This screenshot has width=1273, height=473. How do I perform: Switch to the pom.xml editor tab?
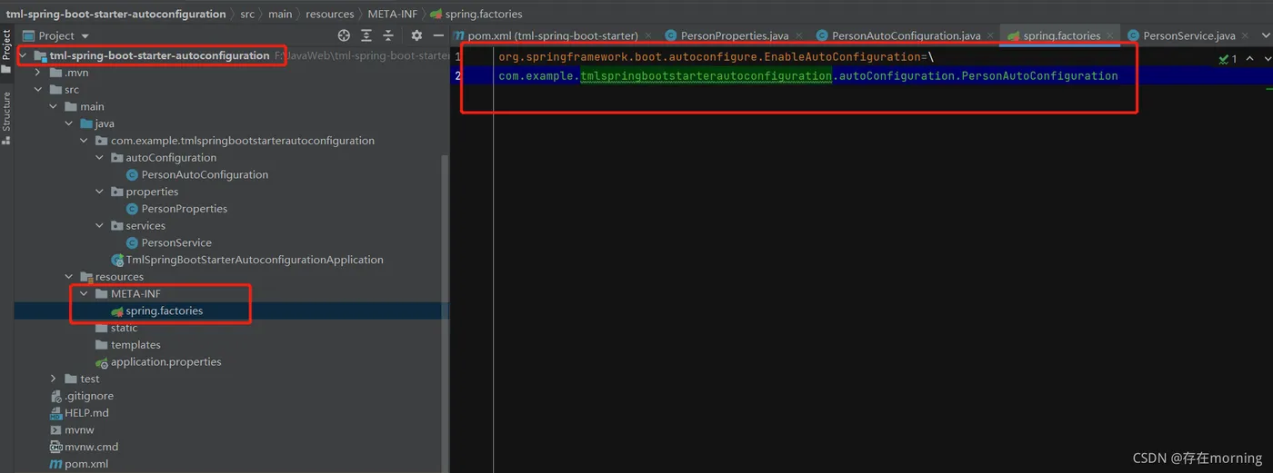point(552,35)
